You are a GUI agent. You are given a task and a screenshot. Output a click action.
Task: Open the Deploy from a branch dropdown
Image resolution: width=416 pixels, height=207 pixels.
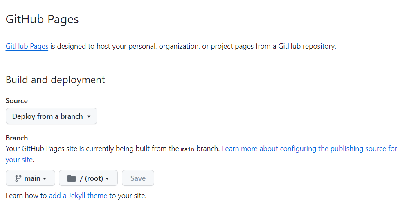click(x=52, y=116)
